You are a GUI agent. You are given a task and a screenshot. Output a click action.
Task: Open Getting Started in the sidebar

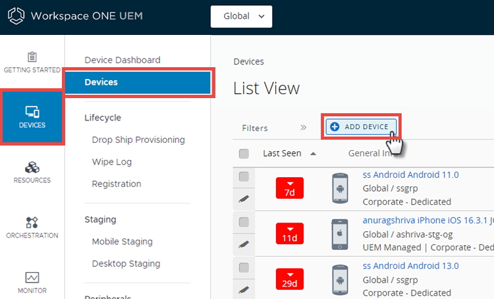tap(32, 63)
